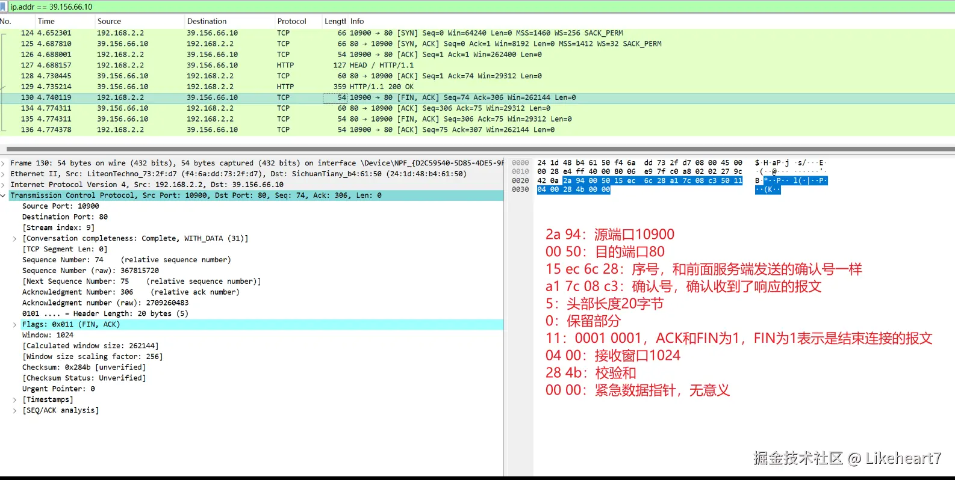This screenshot has height=480, width=955.
Task: Select the Destination Port: 80 field
Action: pyautogui.click(x=65, y=217)
